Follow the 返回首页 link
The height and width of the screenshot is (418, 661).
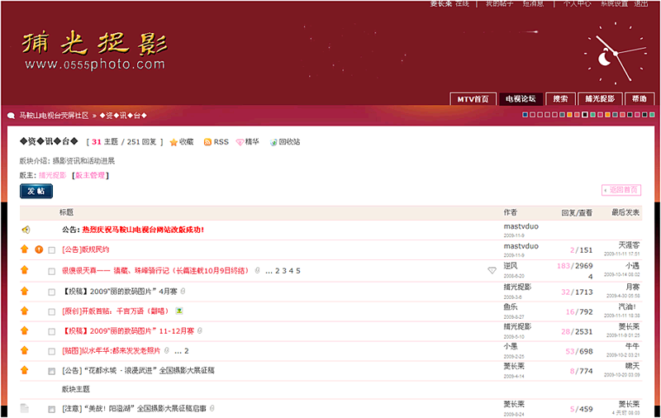click(621, 189)
